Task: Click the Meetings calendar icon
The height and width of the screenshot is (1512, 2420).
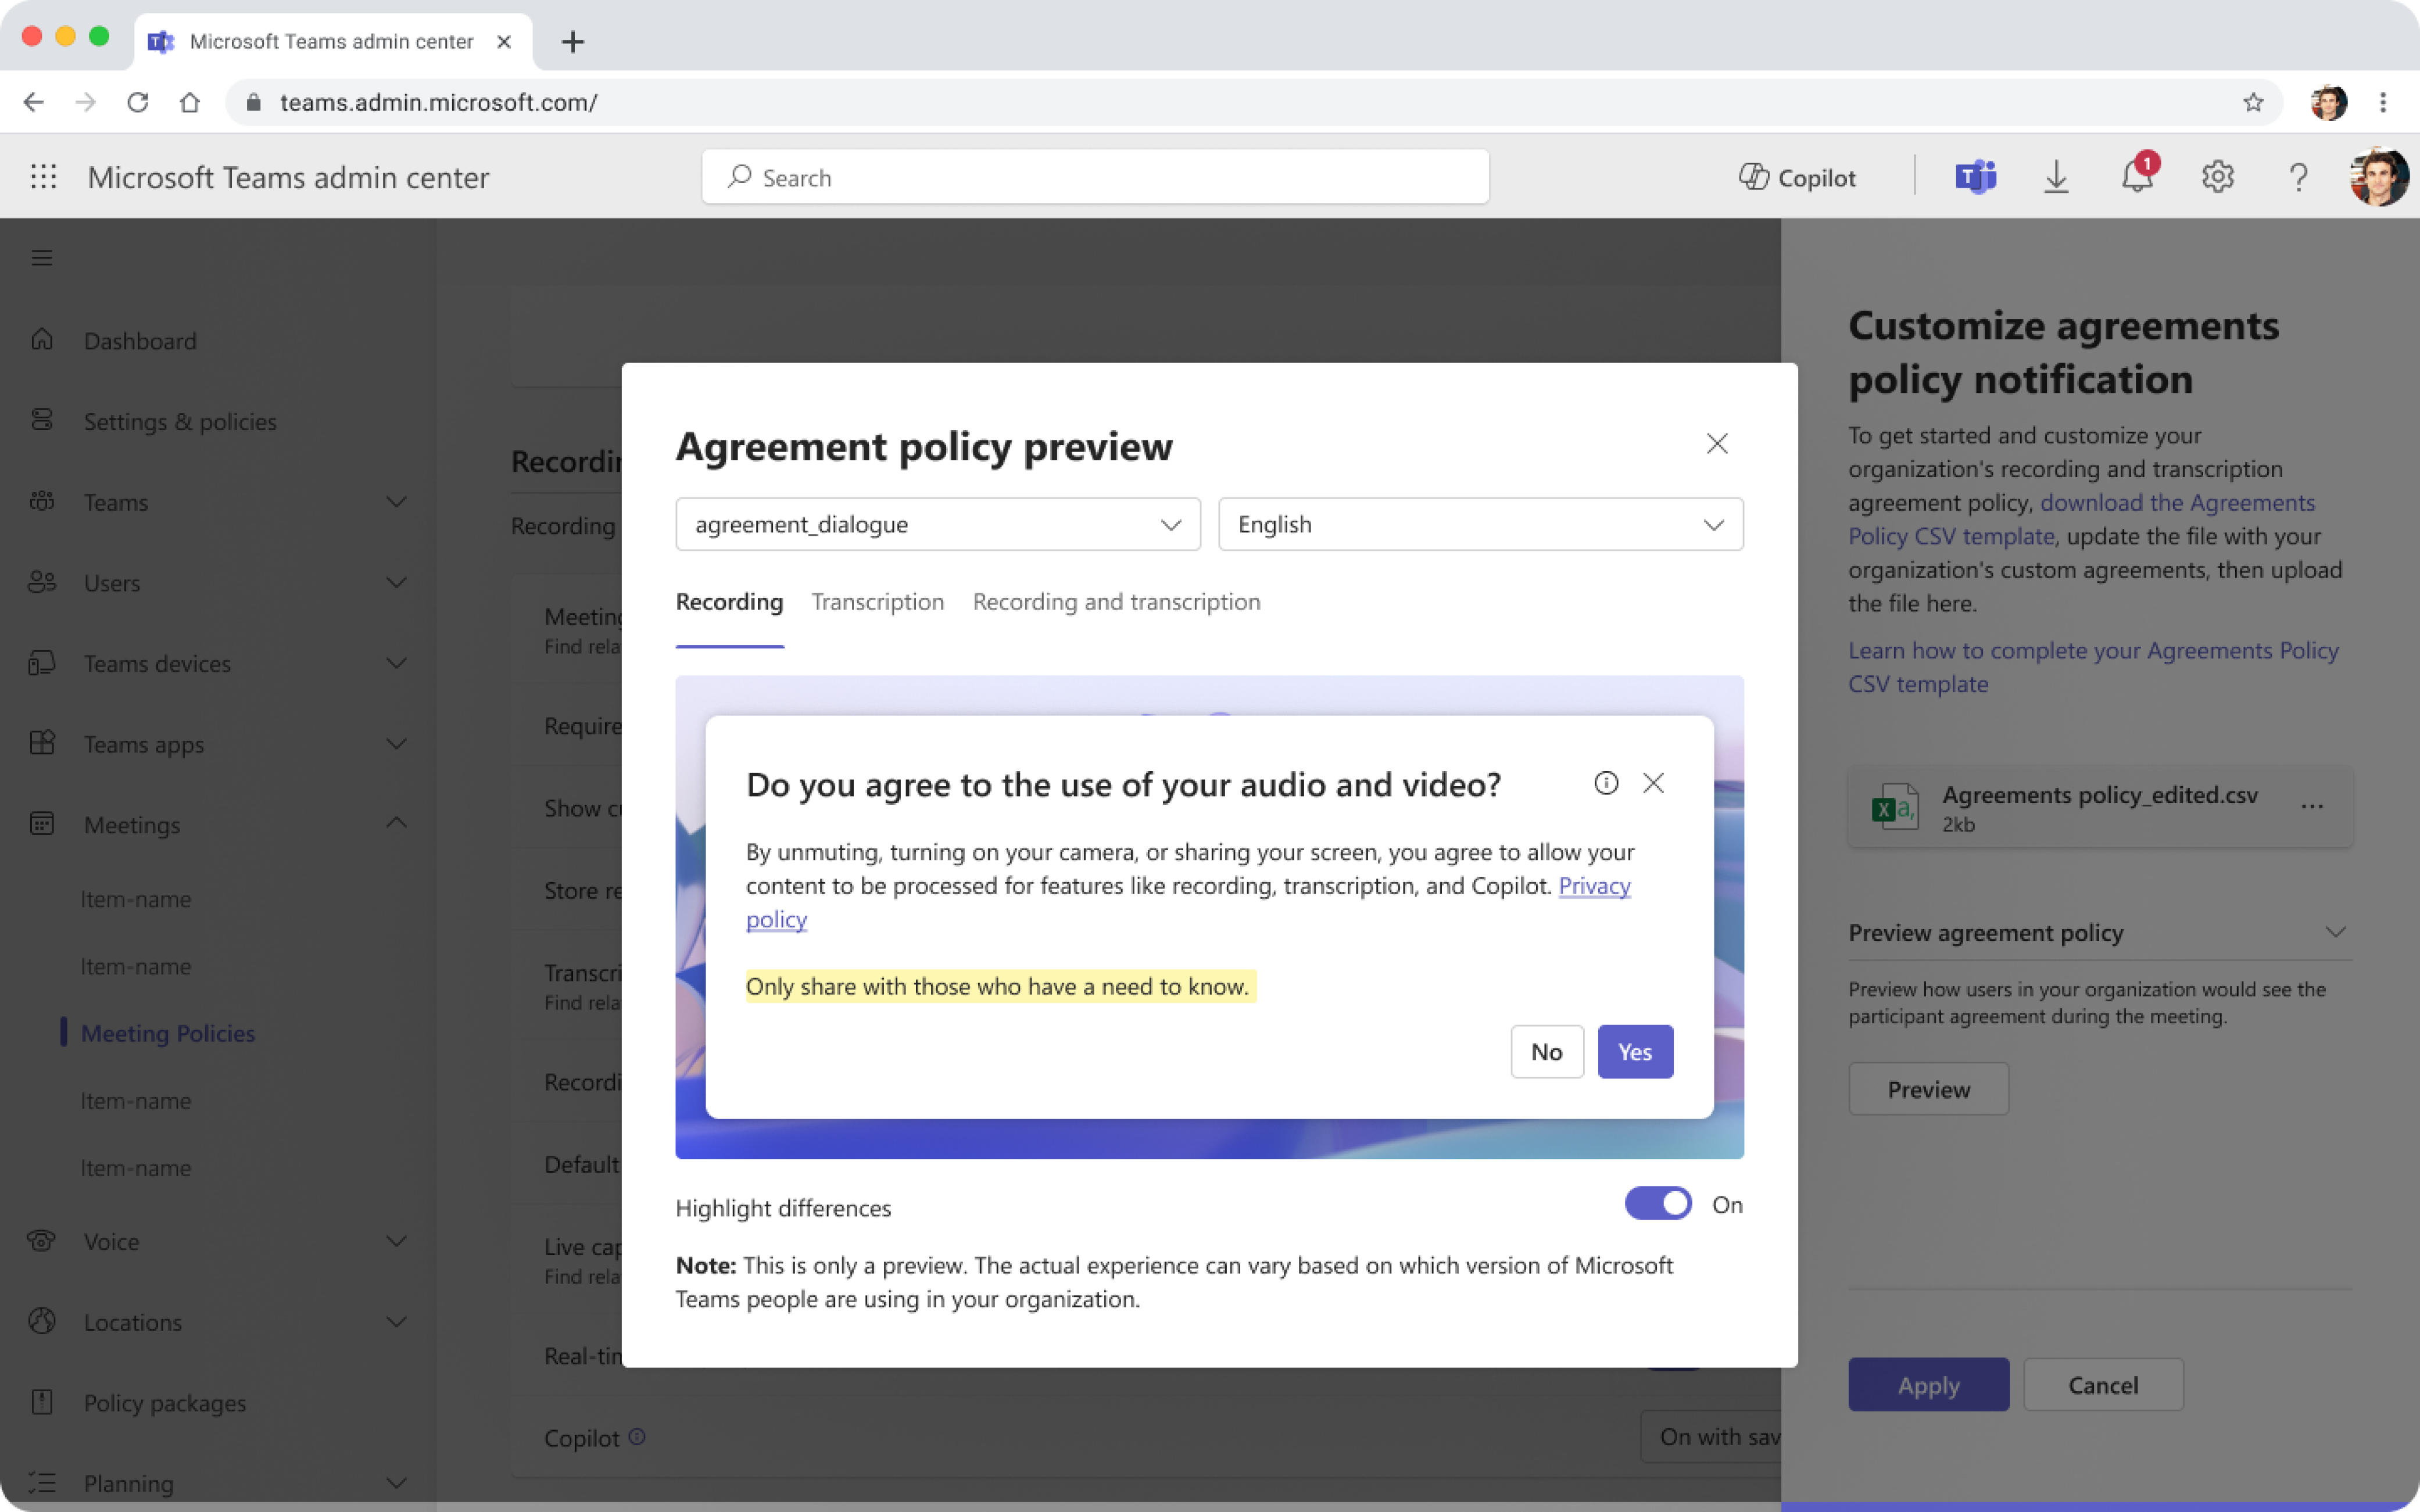Action: coord(42,824)
